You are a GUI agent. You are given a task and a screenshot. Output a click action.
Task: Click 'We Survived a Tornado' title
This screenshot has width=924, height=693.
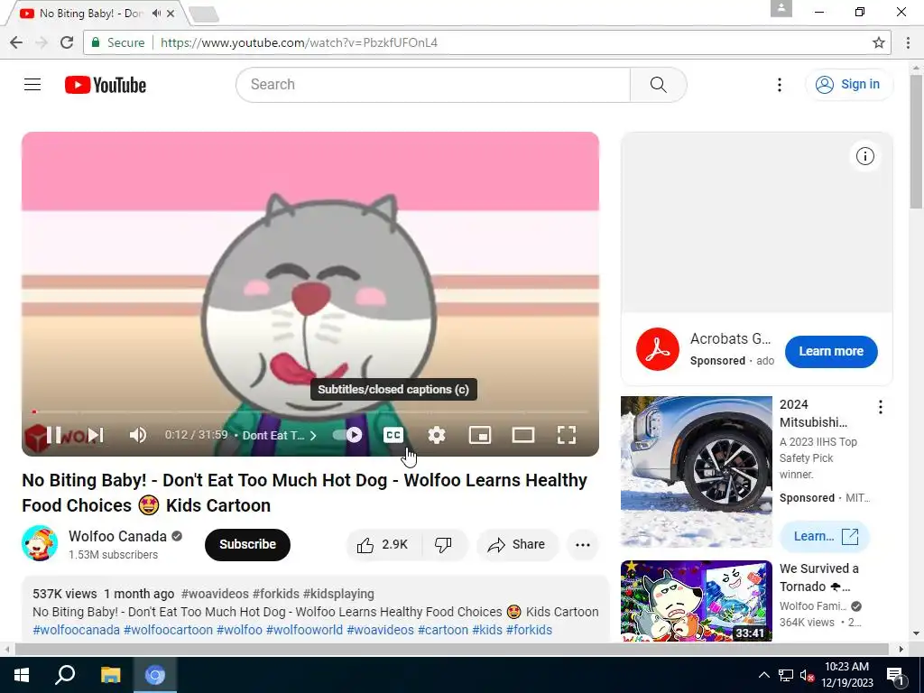click(x=819, y=577)
